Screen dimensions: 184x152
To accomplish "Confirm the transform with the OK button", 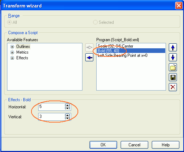I will tap(103, 145).
